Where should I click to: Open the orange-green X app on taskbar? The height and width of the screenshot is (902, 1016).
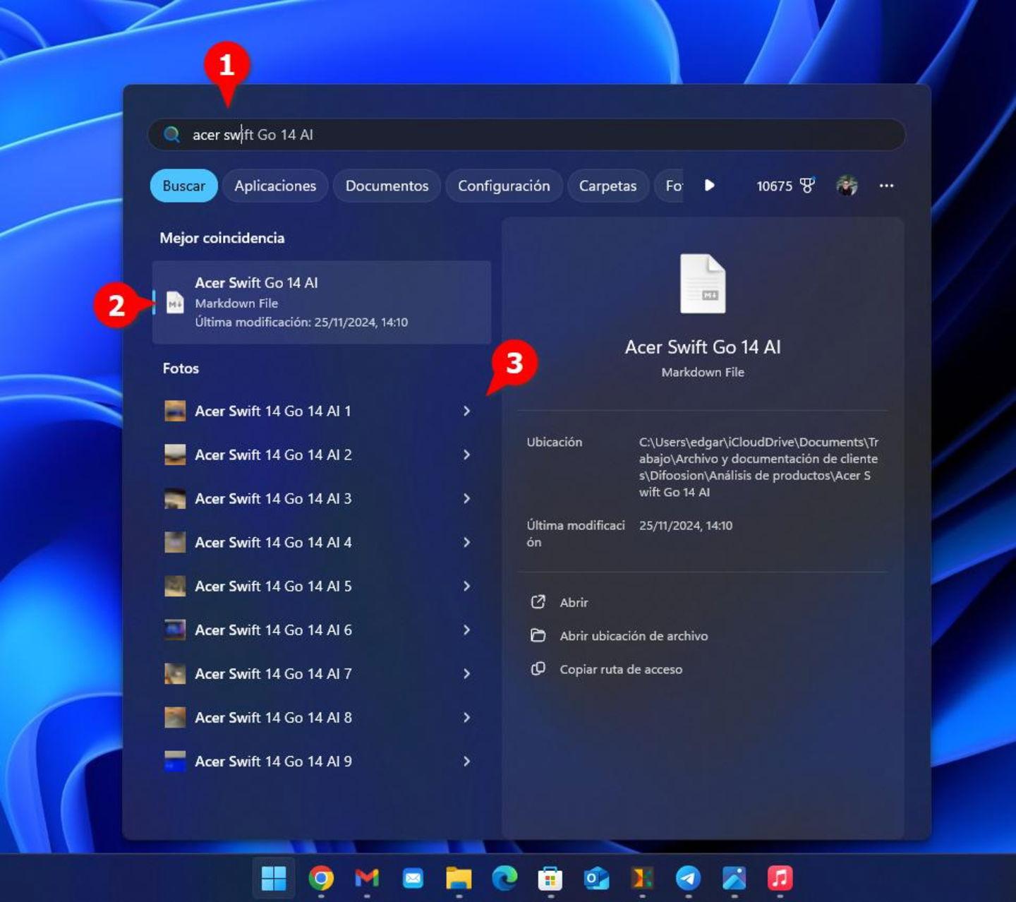642,878
